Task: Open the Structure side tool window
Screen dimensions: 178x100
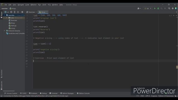Action: pos(1,74)
